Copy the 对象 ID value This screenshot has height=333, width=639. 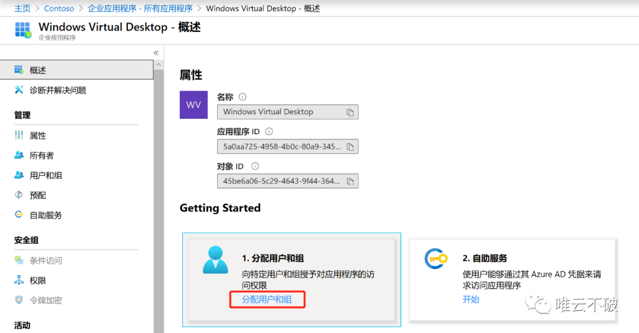(350, 182)
